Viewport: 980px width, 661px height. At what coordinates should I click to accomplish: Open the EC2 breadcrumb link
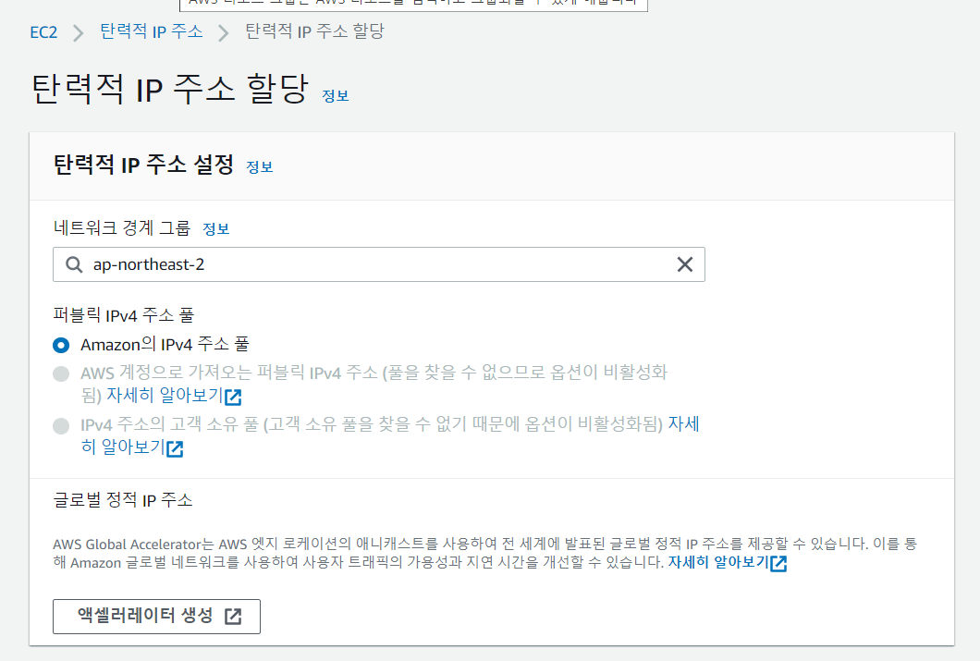tap(43, 31)
